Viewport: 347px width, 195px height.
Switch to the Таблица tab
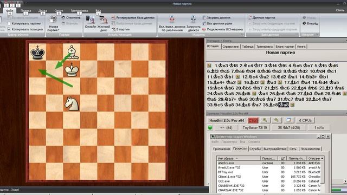click(x=248, y=47)
